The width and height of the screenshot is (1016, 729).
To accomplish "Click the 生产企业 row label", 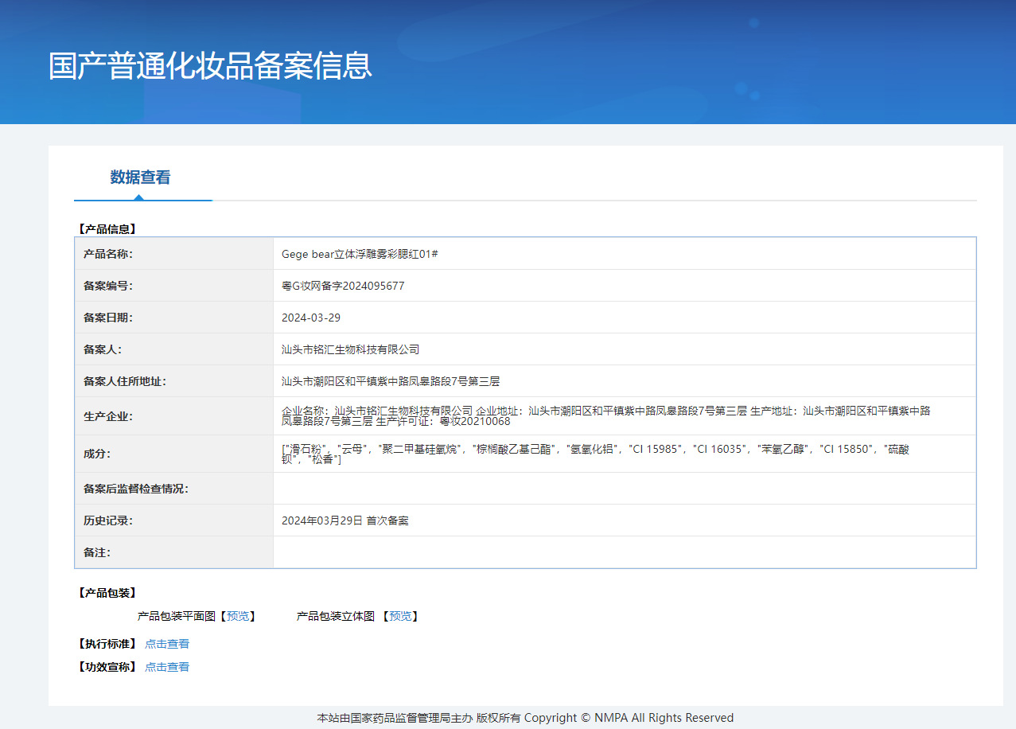I will coord(107,416).
